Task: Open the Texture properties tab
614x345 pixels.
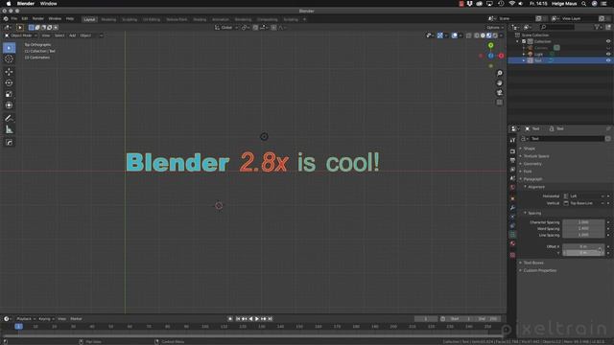Action: tap(512, 255)
